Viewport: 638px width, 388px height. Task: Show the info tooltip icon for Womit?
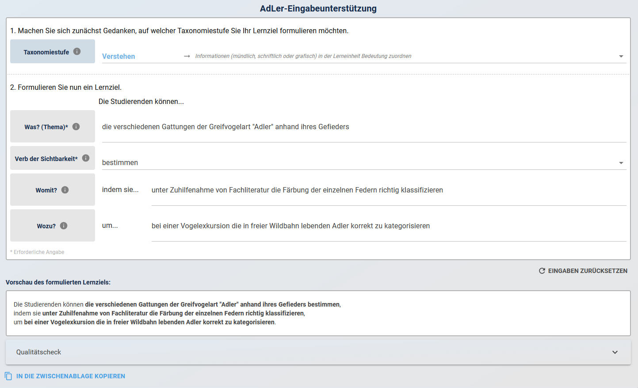(x=65, y=190)
